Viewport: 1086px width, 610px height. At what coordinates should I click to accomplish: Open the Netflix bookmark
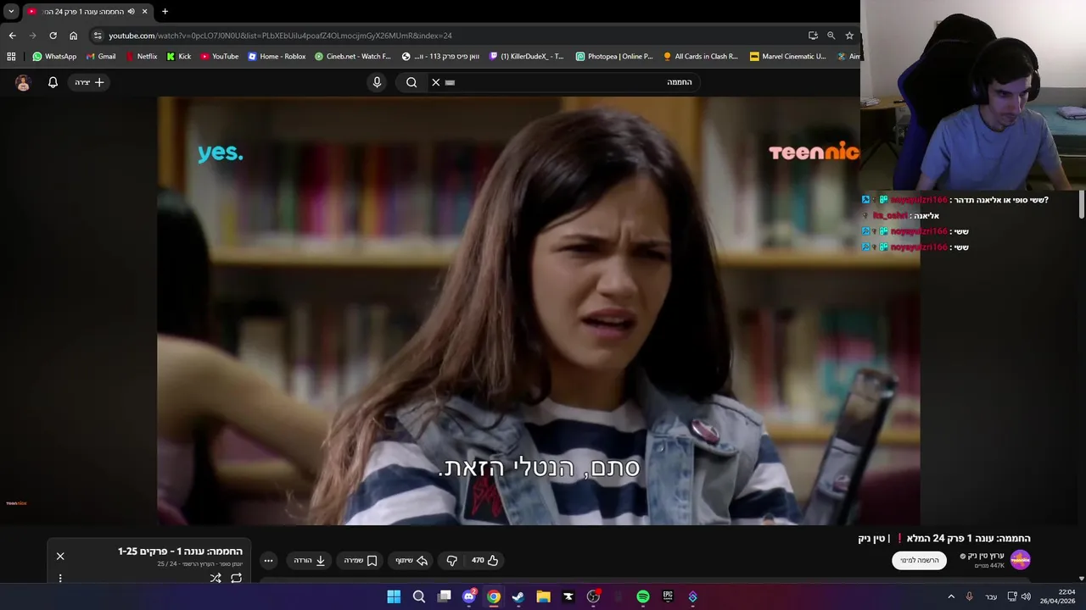[141, 57]
